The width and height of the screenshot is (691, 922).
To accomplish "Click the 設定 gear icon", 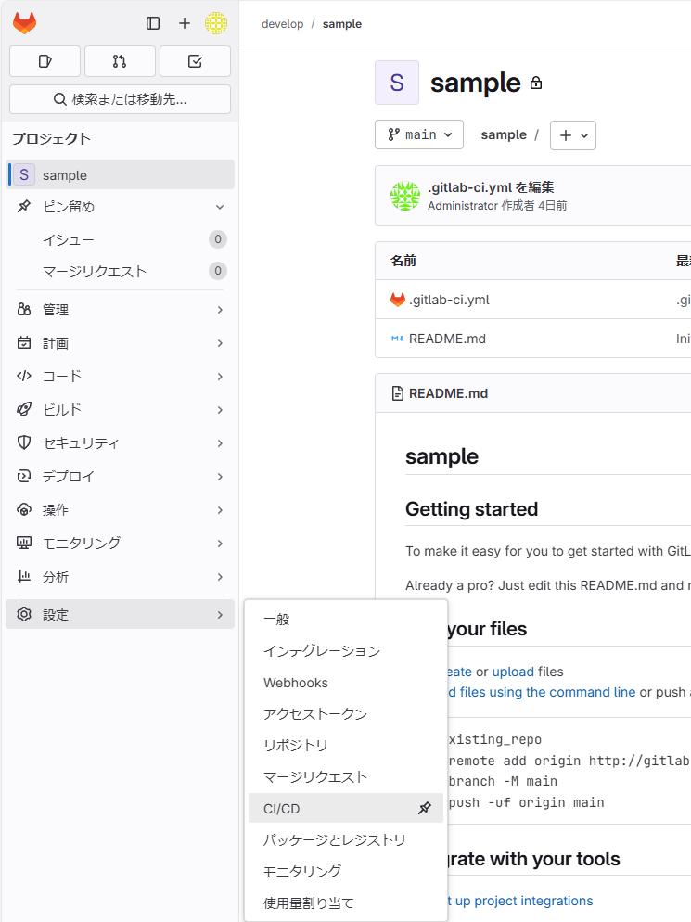I will (x=24, y=614).
